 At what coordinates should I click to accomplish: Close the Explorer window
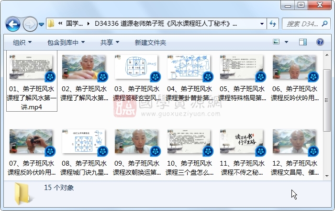pyautogui.click(x=320, y=5)
